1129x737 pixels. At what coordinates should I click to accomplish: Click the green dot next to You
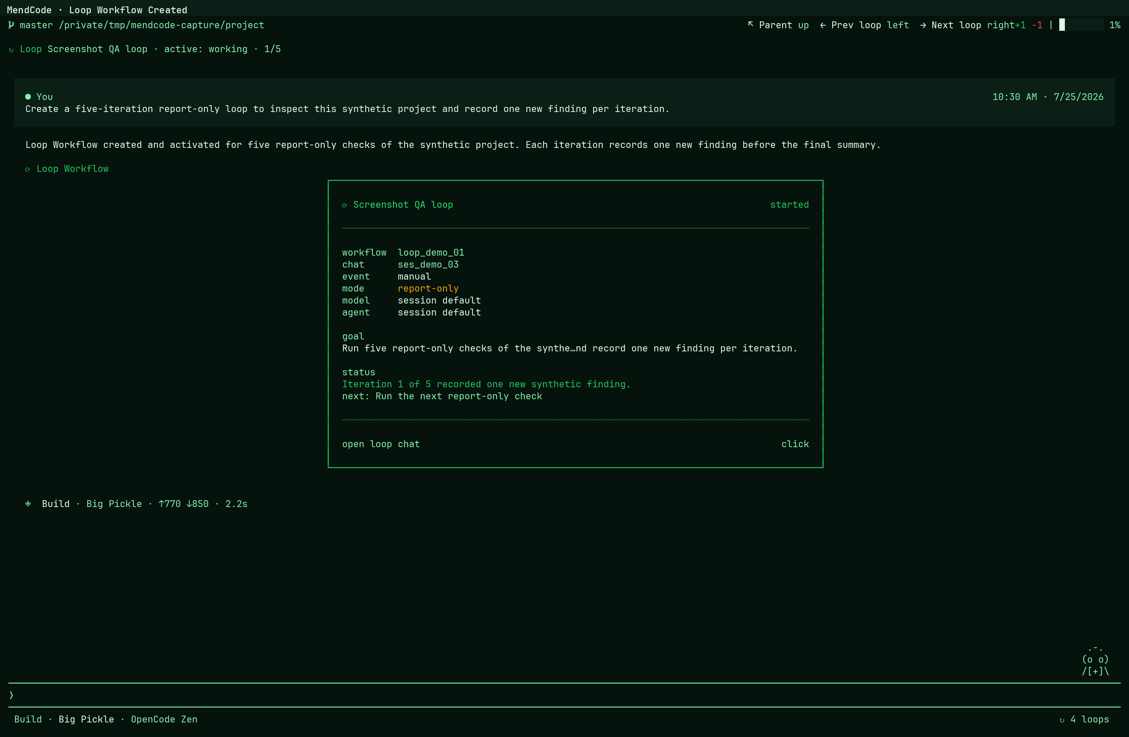pyautogui.click(x=28, y=97)
